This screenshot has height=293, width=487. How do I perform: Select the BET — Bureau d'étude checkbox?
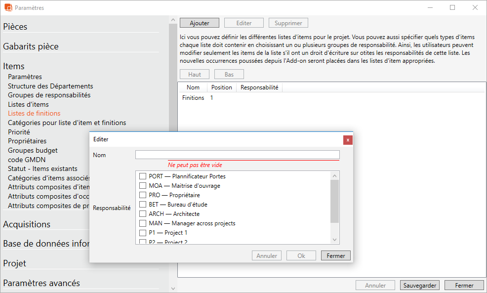143,205
